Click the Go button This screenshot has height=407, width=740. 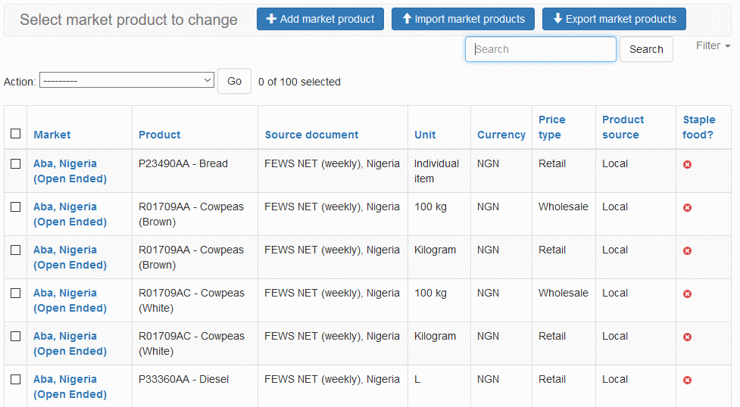(x=234, y=81)
